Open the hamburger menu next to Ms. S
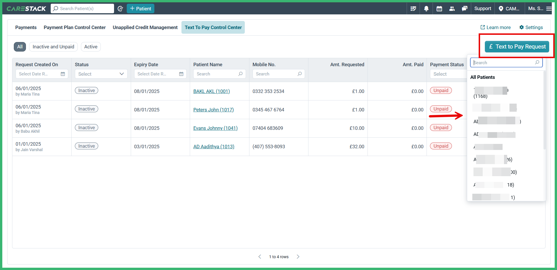The height and width of the screenshot is (270, 557). [x=549, y=8]
